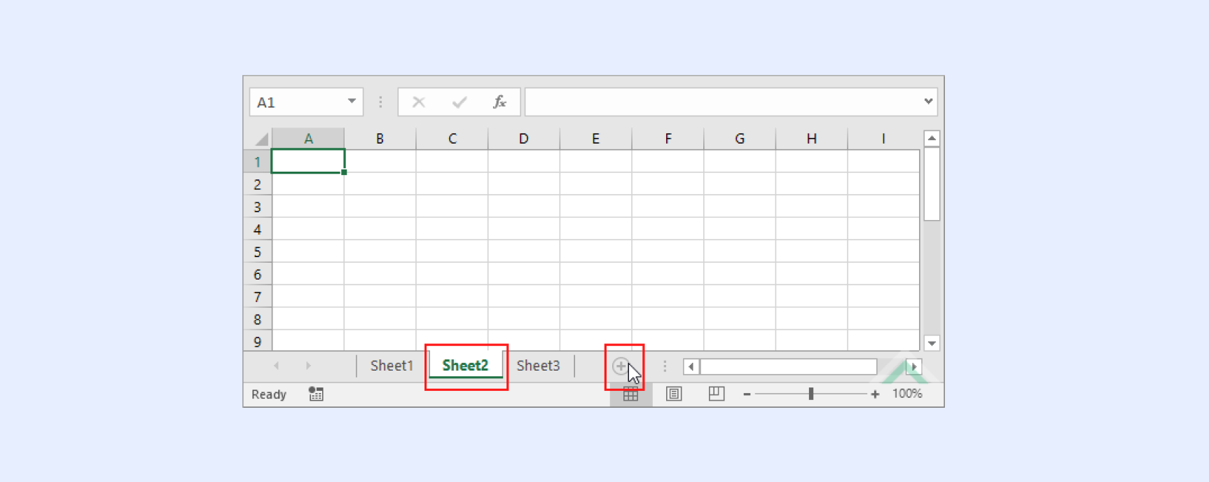Select column C header

tap(452, 139)
